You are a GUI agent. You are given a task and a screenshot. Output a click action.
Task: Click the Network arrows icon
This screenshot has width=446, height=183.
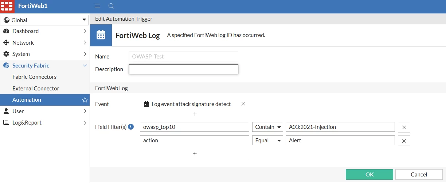tap(6, 42)
